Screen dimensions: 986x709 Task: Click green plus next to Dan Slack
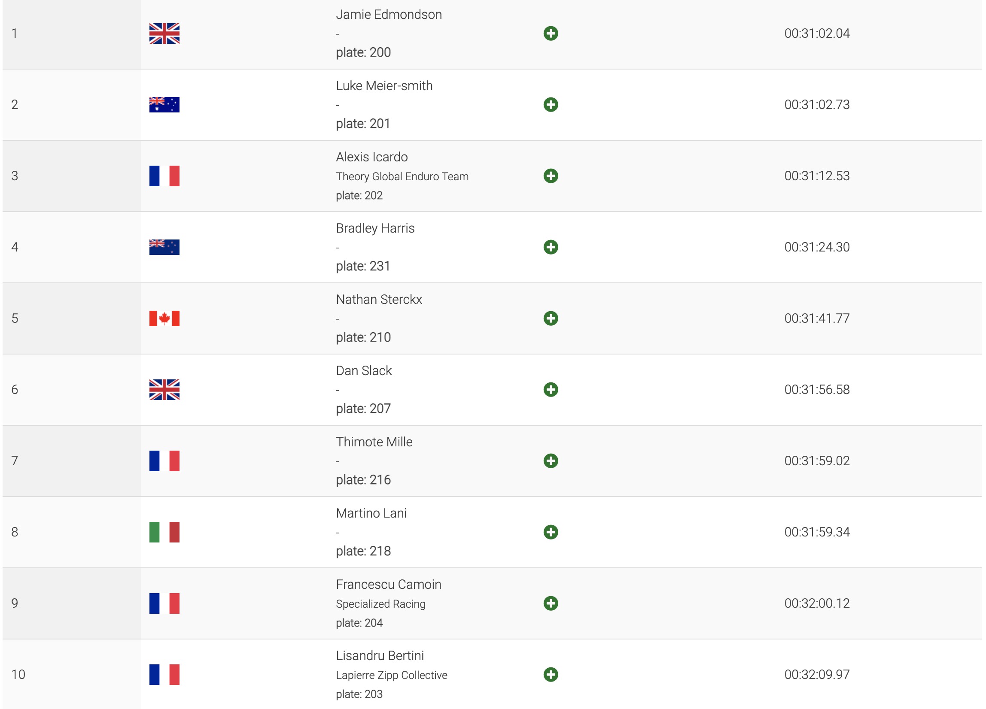551,390
